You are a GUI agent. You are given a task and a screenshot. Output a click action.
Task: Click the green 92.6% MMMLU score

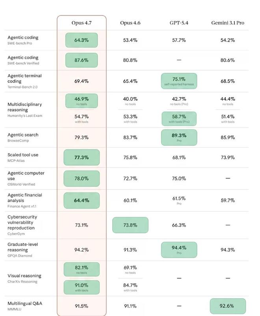tap(227, 306)
